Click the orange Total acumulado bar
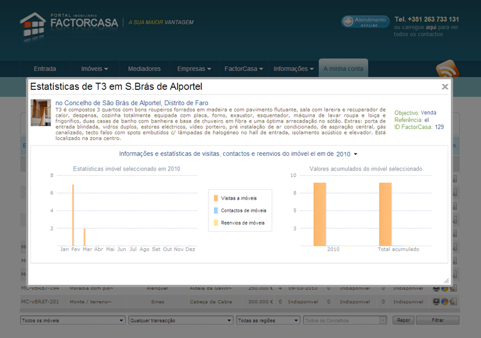This screenshot has height=338, width=481. click(x=385, y=214)
